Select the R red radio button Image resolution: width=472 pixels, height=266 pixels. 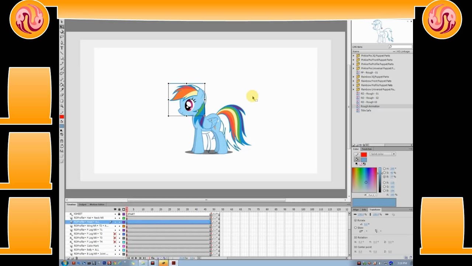[x=384, y=183]
